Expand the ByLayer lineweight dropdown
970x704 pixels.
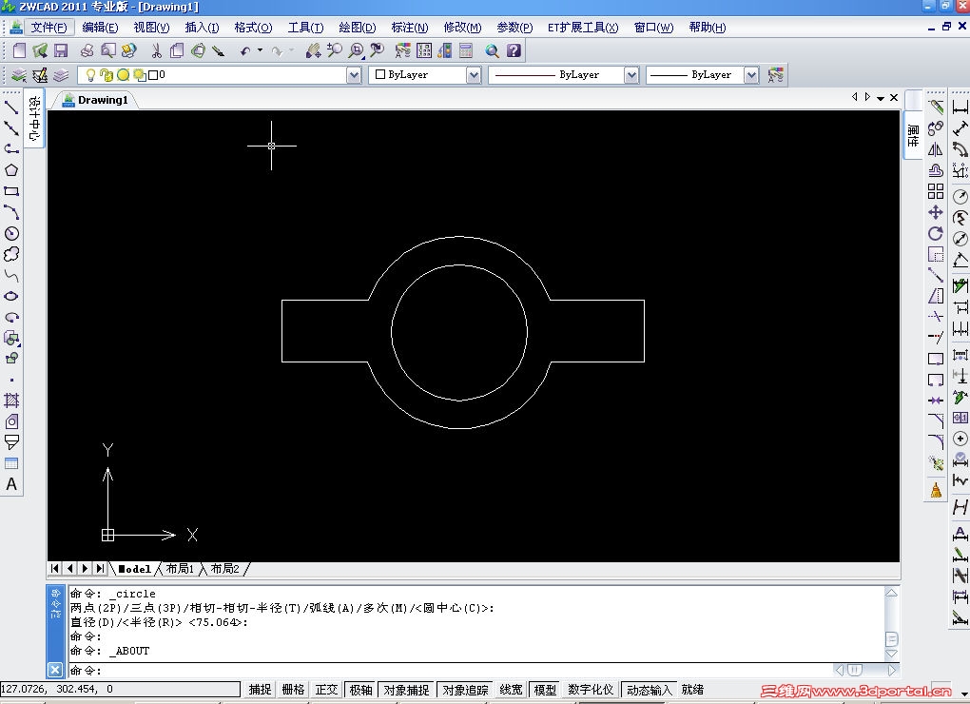[751, 75]
